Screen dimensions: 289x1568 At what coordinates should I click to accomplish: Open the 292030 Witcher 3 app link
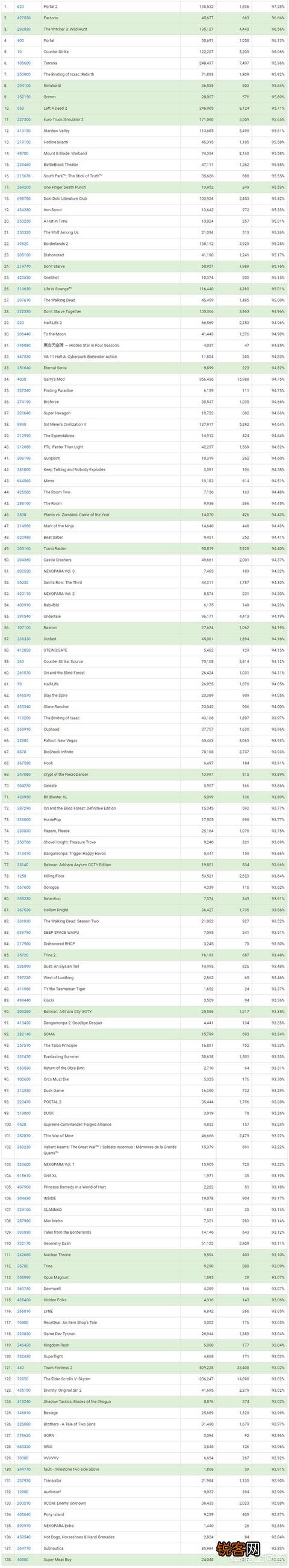pyautogui.click(x=23, y=29)
